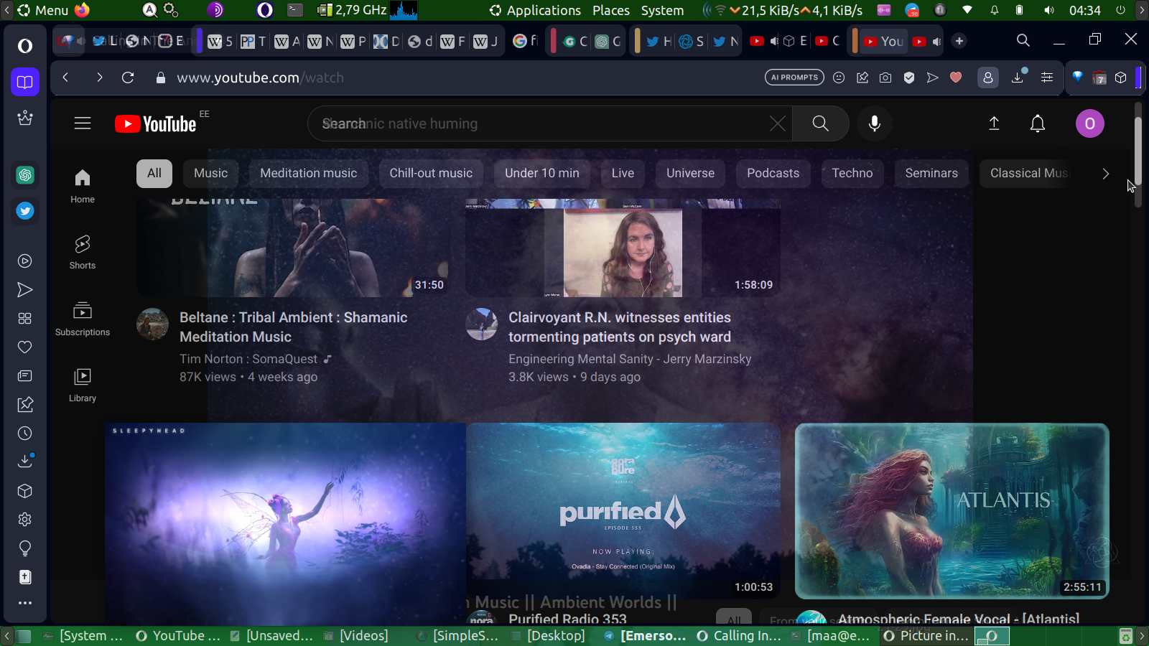
Task: Open a new browser tab
Action: (959, 41)
